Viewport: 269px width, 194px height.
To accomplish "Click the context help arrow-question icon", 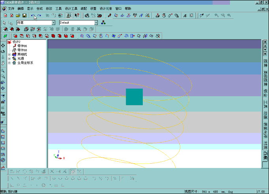I will click(77, 16).
